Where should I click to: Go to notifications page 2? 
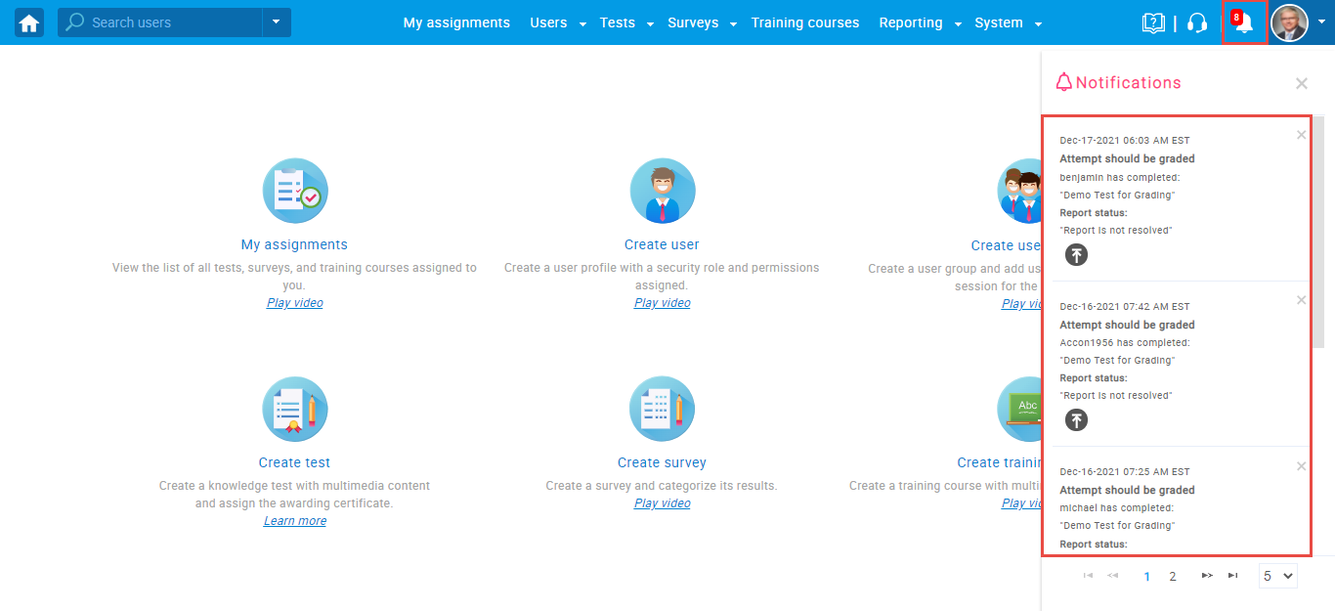[x=1173, y=577]
